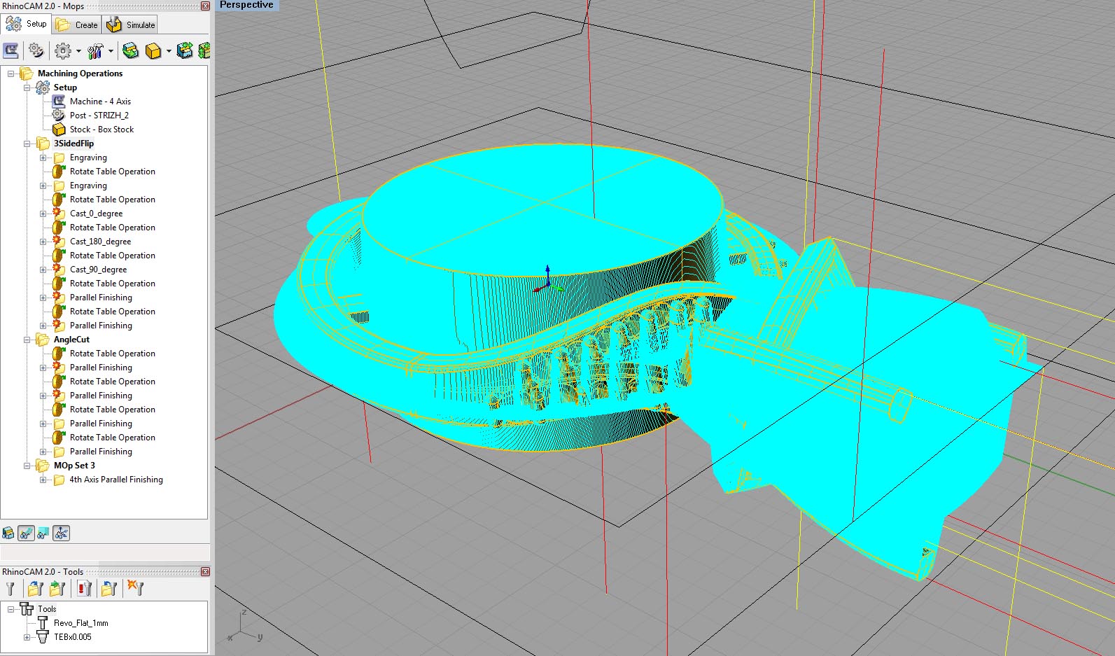The image size is (1115, 656).
Task: Click the create new tool icon
Action: point(10,589)
